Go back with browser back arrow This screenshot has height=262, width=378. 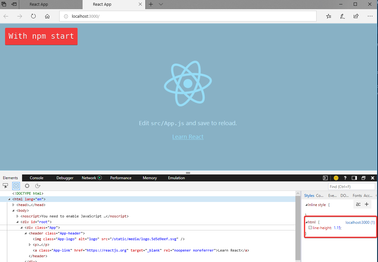point(6,16)
